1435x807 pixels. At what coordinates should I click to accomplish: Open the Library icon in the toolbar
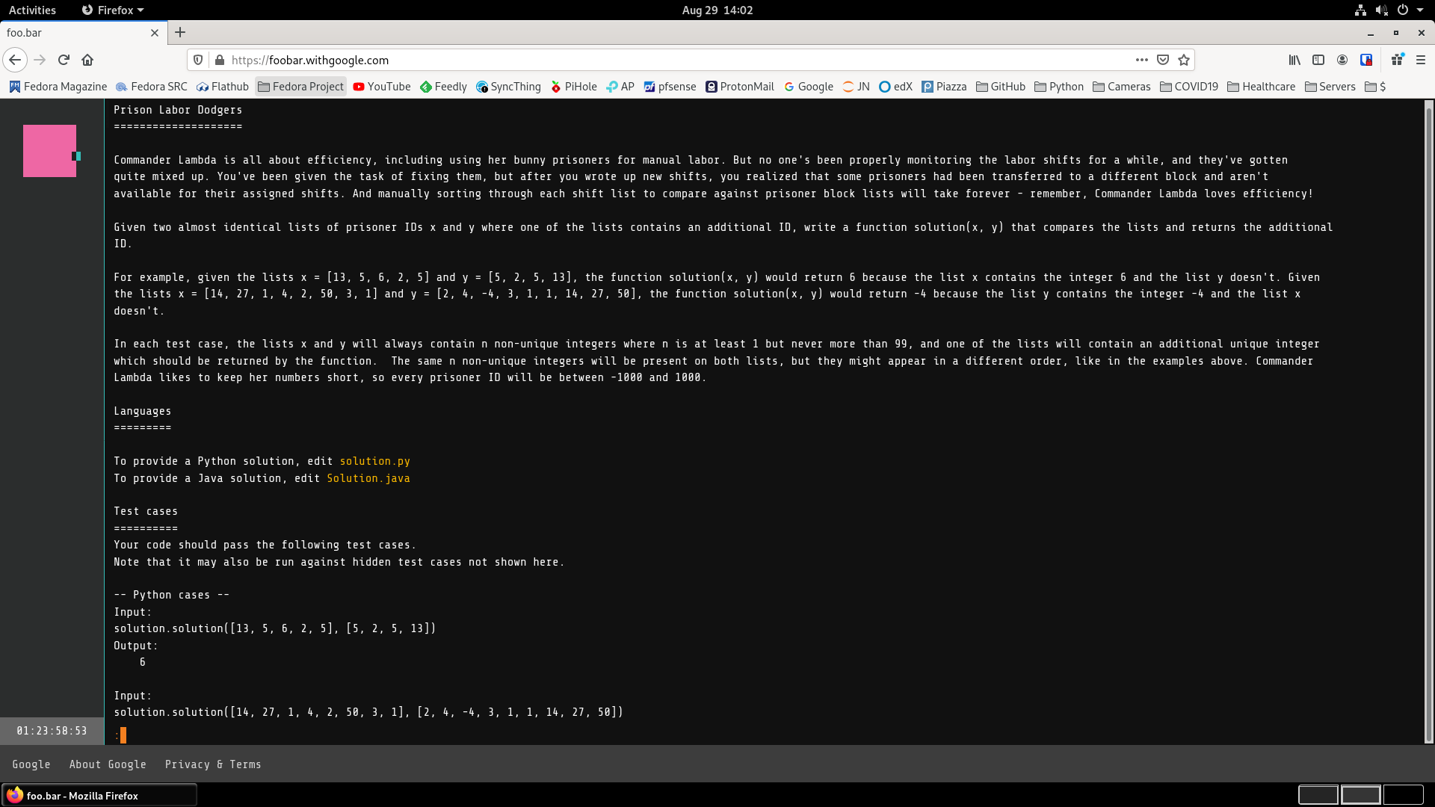tap(1294, 60)
